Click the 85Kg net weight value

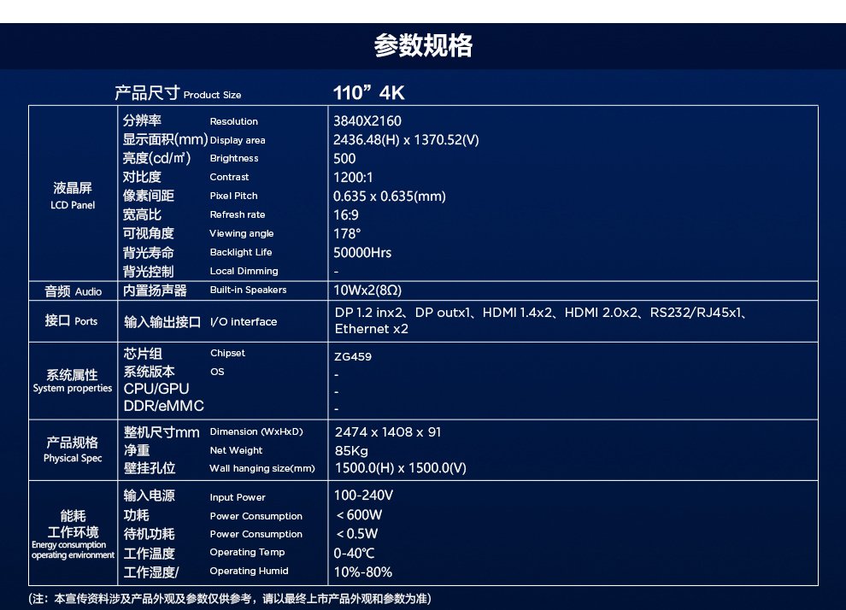point(351,450)
